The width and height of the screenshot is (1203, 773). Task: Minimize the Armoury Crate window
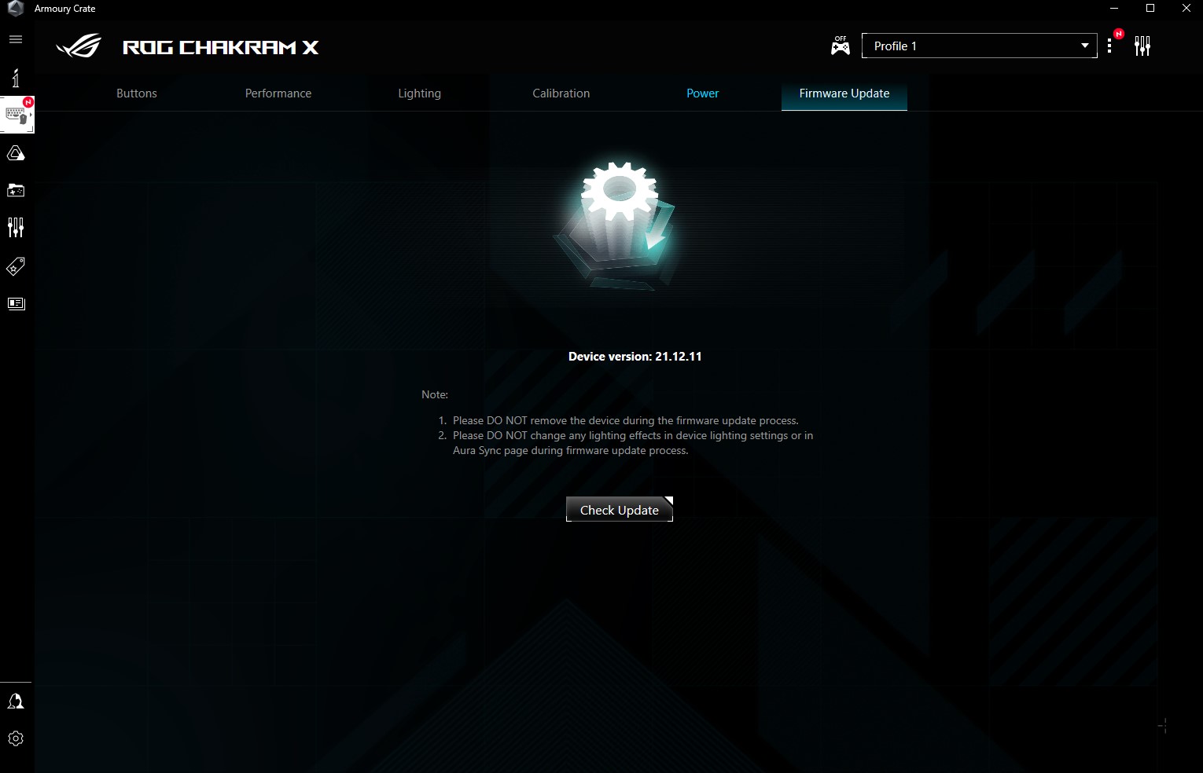pyautogui.click(x=1114, y=9)
